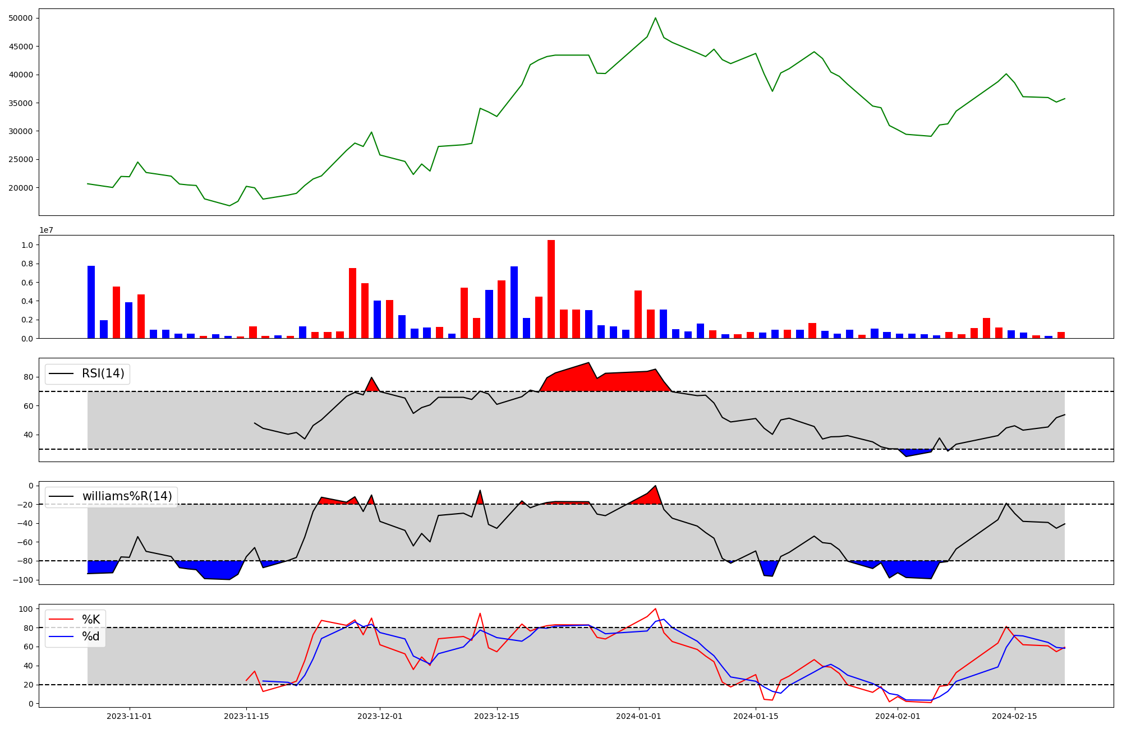
Task: Click the 25000 price axis tick label
Action: (x=21, y=159)
